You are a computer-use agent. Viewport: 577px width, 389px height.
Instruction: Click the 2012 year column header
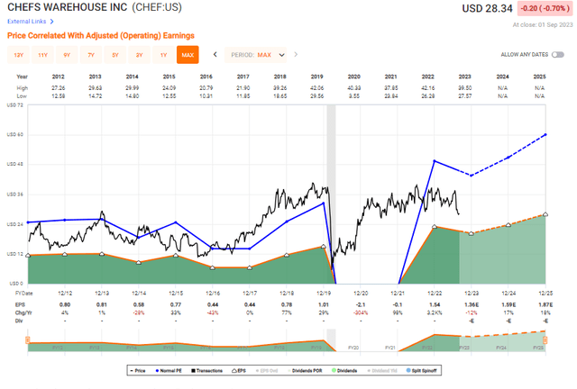click(x=58, y=77)
